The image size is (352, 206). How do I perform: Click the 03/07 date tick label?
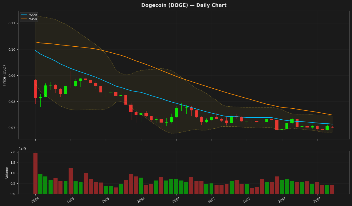176,200
